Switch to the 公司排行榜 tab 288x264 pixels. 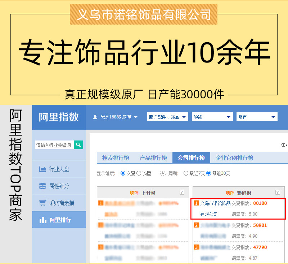click(191, 158)
